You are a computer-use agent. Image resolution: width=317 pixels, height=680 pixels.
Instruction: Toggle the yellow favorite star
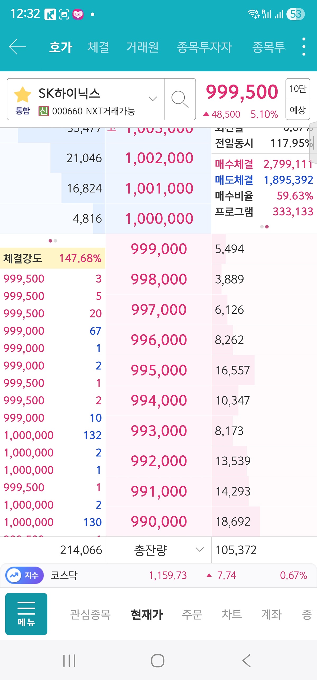[23, 95]
